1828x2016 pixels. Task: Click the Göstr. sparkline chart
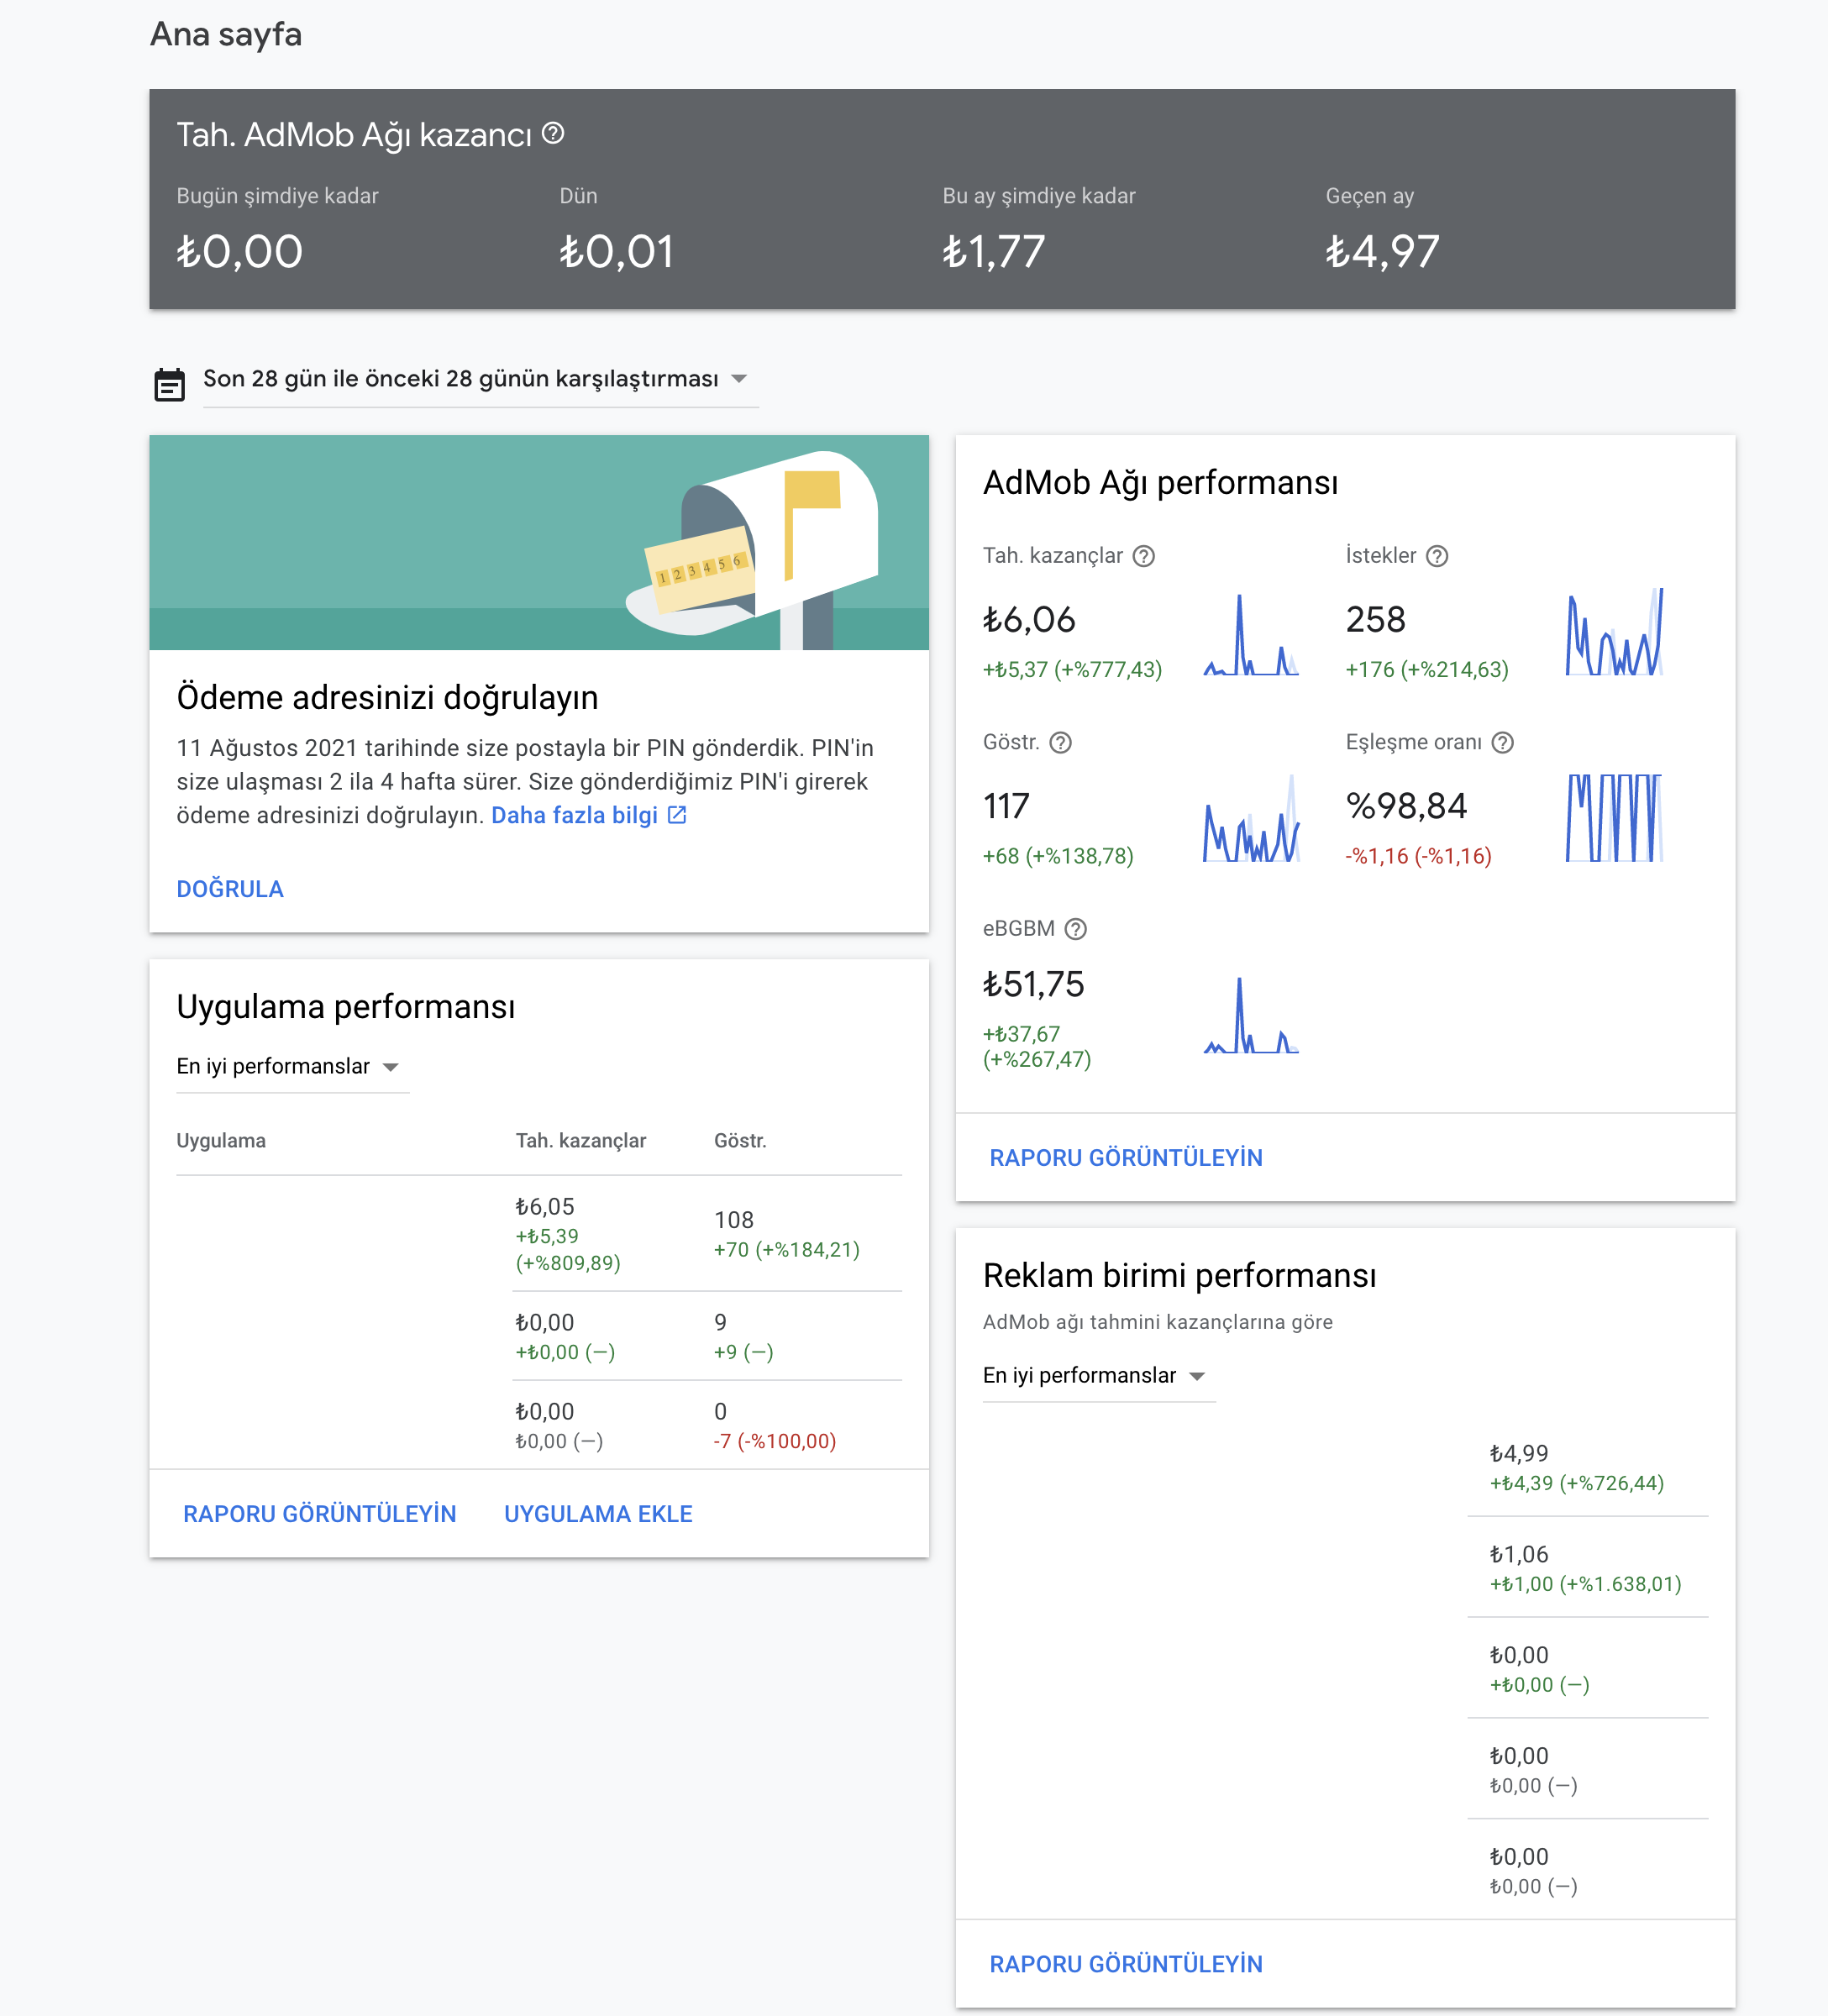[x=1251, y=818]
